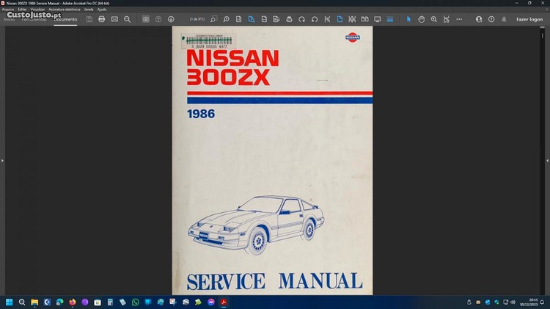Click the Print icon in toolbar

101,19
